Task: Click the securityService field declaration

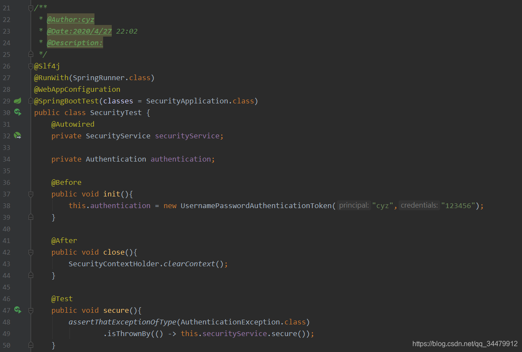Action: 187,136
